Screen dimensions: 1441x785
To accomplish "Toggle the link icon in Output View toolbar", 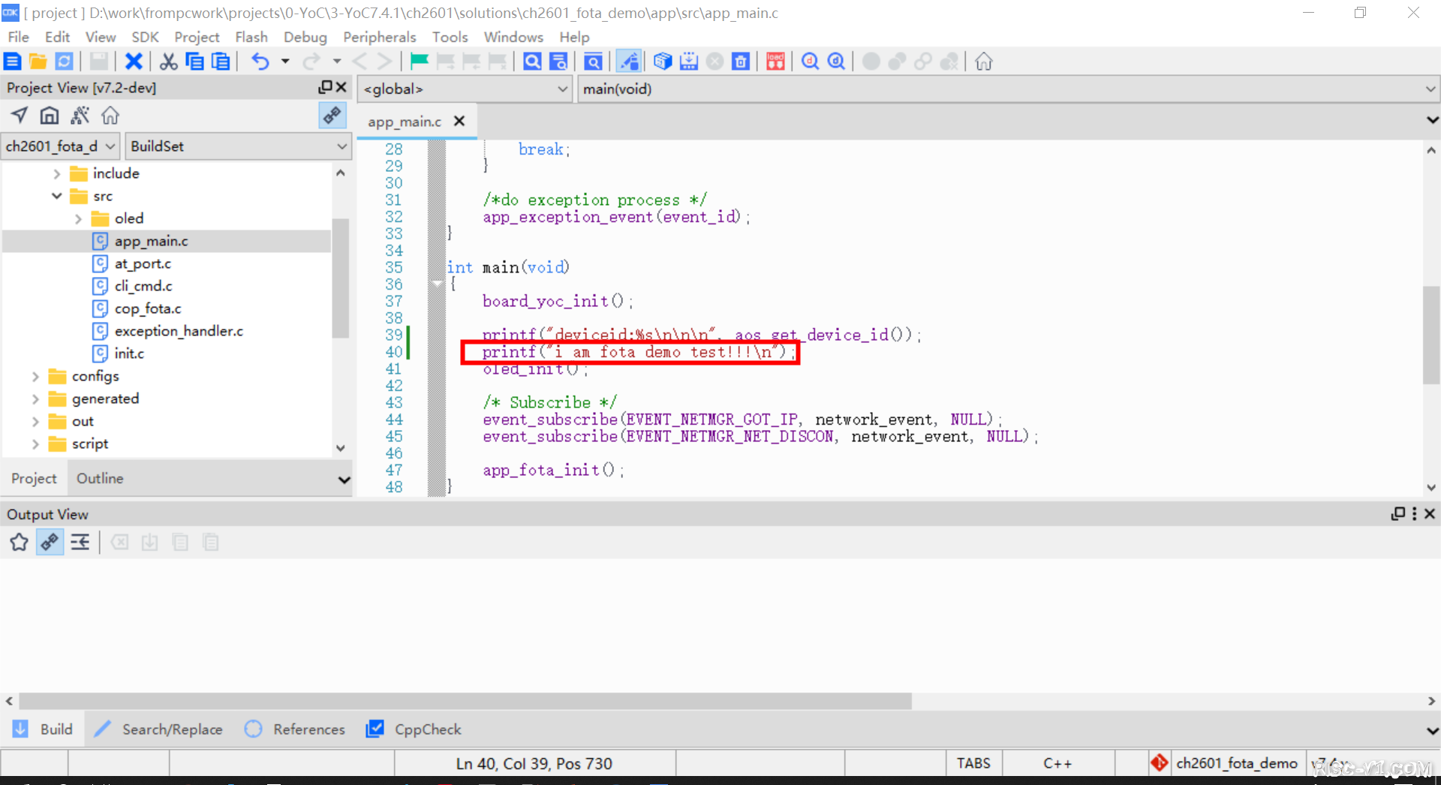I will click(x=50, y=542).
